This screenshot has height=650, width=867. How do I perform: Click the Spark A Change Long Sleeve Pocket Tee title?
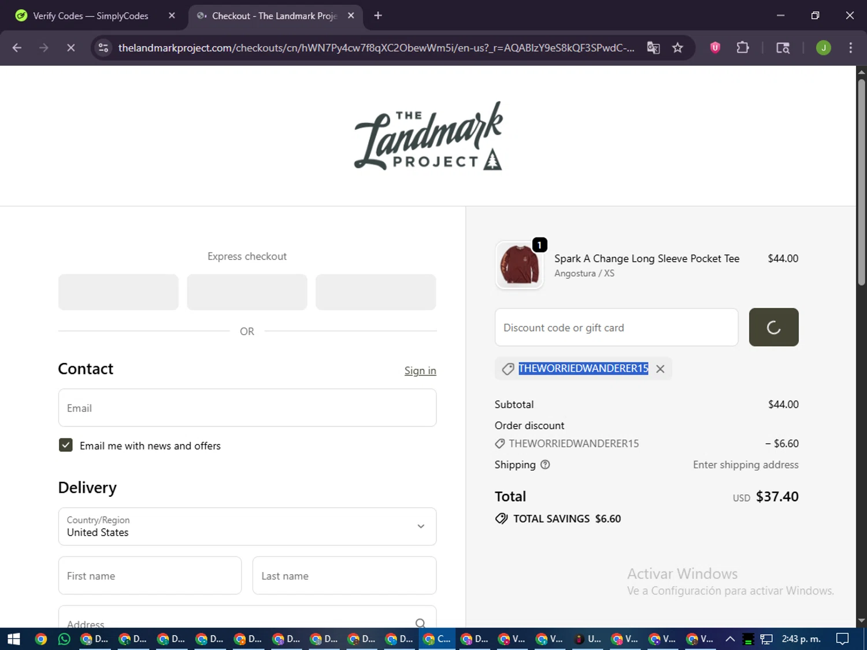click(647, 259)
